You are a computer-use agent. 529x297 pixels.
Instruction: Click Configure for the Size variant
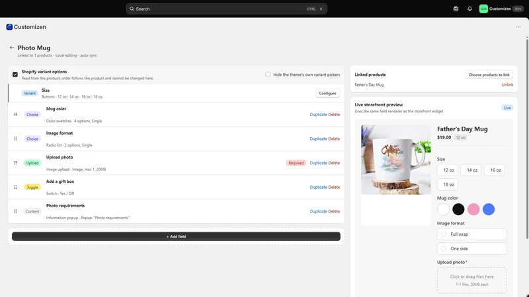327,93
